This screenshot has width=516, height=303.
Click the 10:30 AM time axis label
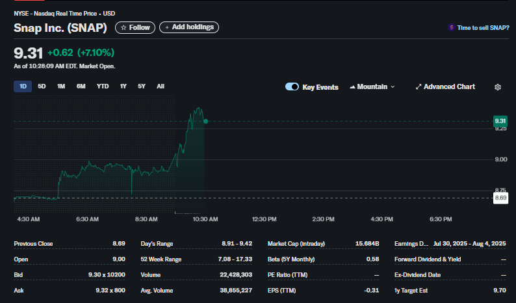coord(205,219)
